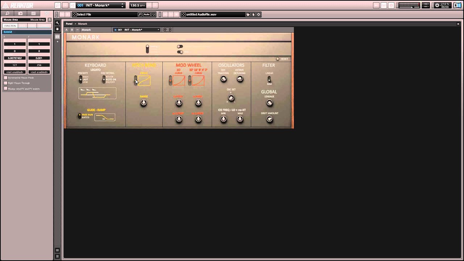Click the OCTAVE DETUNING knob

[240, 79]
